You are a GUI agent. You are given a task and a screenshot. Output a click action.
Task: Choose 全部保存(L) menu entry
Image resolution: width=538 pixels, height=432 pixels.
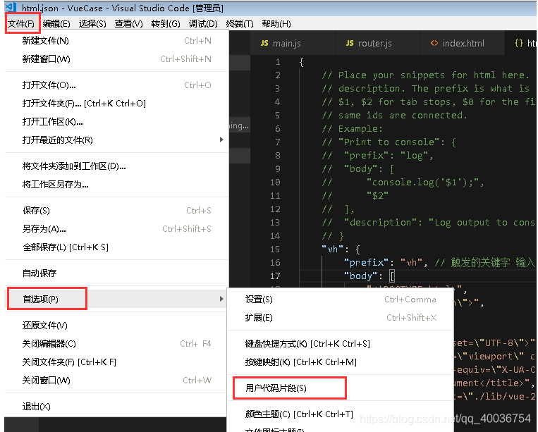116,247
